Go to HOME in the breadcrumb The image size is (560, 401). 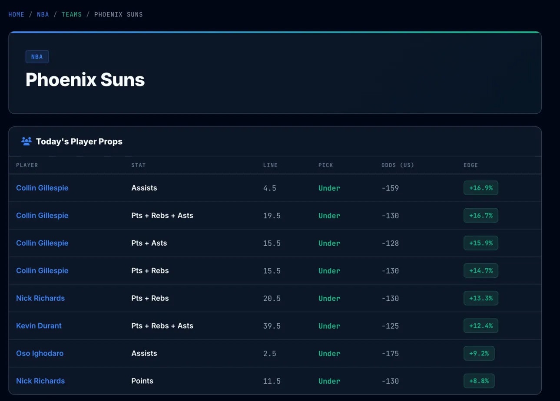coord(17,14)
